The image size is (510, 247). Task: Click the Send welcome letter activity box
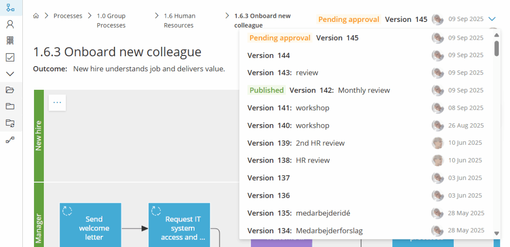(x=90, y=225)
